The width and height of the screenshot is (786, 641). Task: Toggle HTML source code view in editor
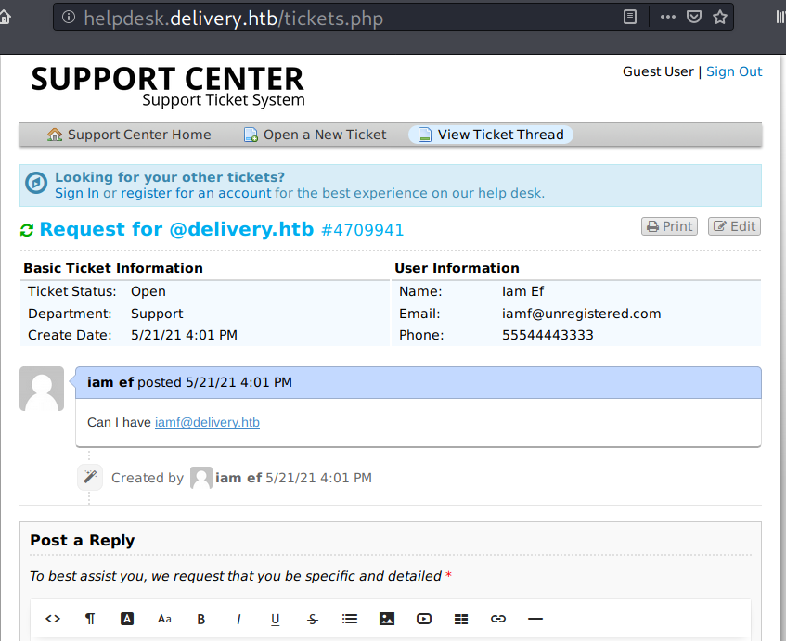(x=53, y=619)
